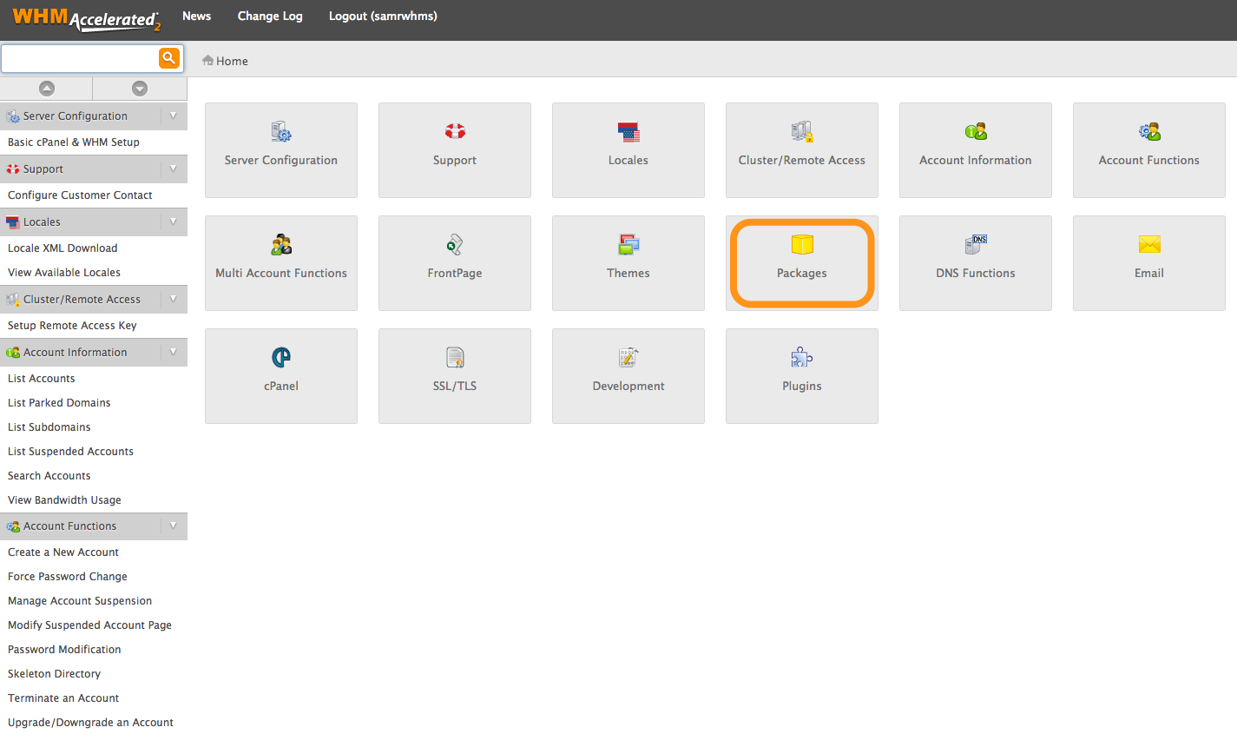Collapse the Support sidebar section arrow
Image resolution: width=1237 pixels, height=734 pixels.
coord(174,169)
